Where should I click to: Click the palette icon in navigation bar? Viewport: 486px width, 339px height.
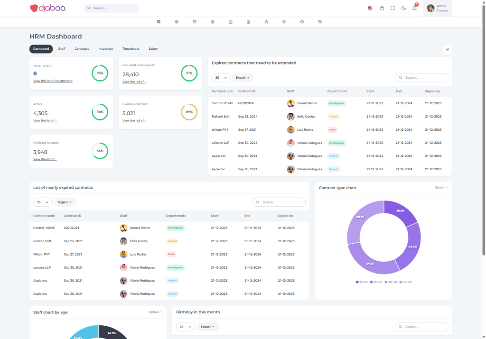click(x=284, y=22)
